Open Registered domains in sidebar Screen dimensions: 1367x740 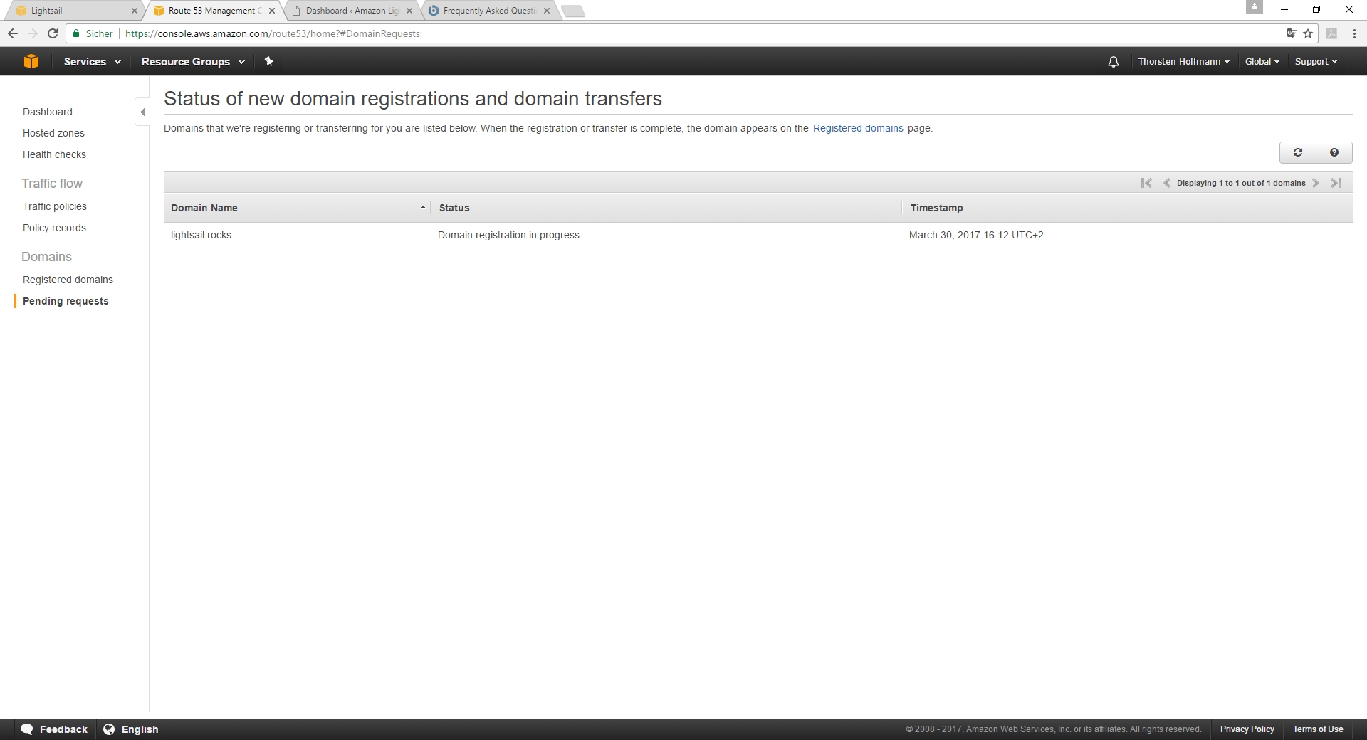point(68,280)
